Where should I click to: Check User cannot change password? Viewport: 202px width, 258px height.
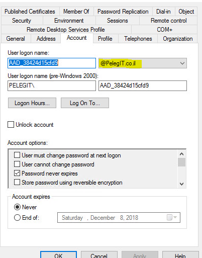point(17,164)
